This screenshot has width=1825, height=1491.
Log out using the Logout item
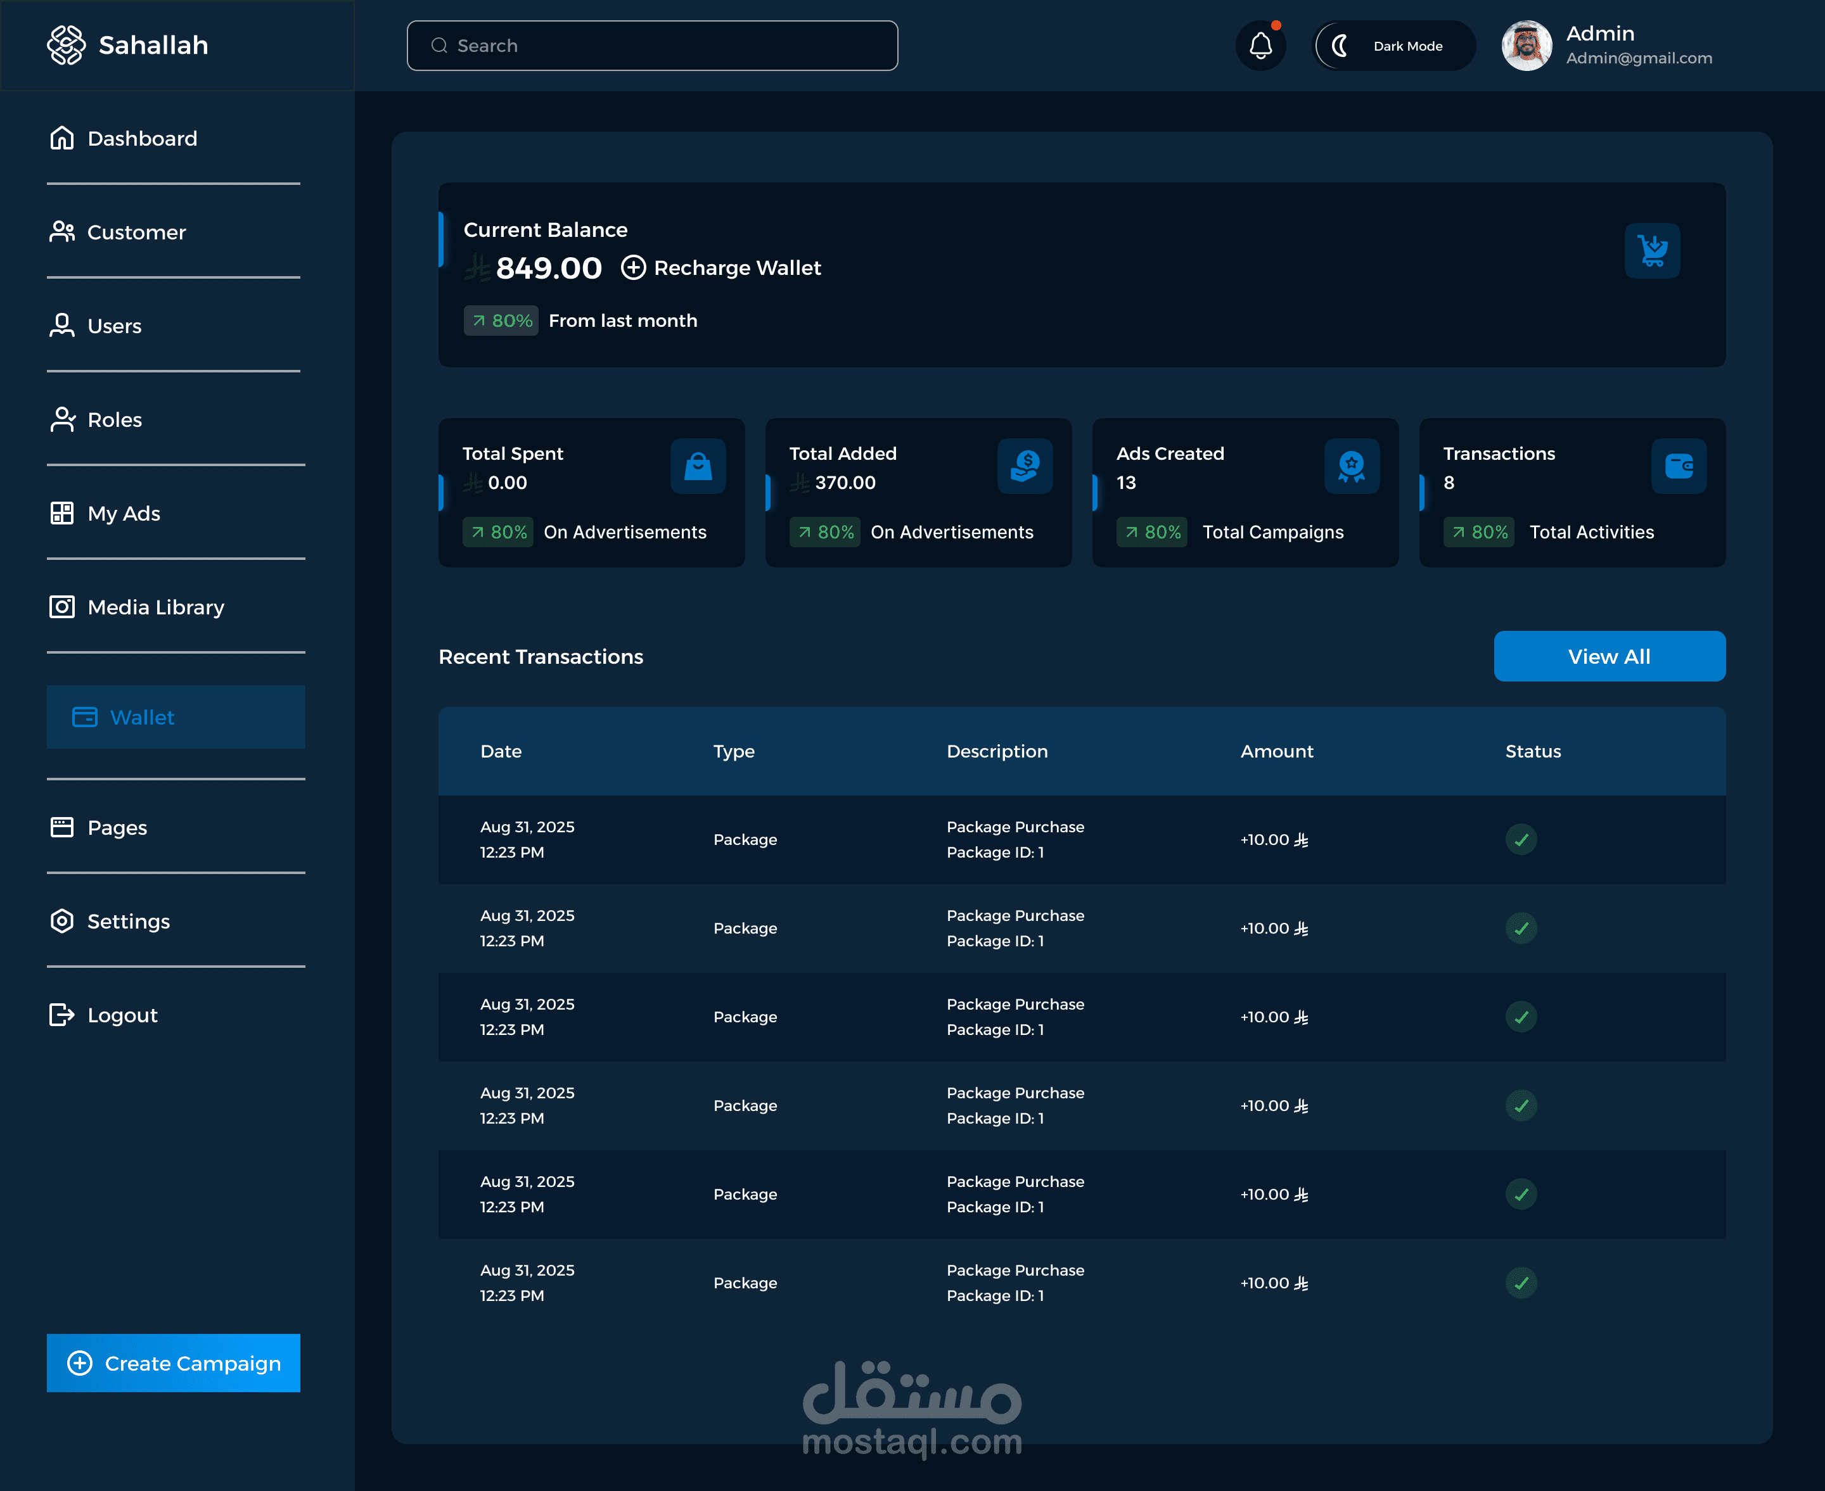[x=122, y=1015]
